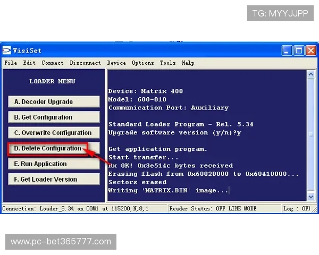Click the B. Get Configuration button

coord(54,117)
